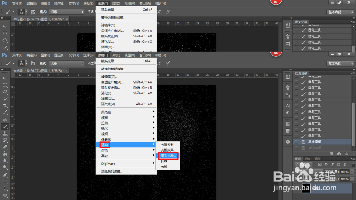Open the Character panel icon
Screen dimensions: 356x200
point(288,106)
